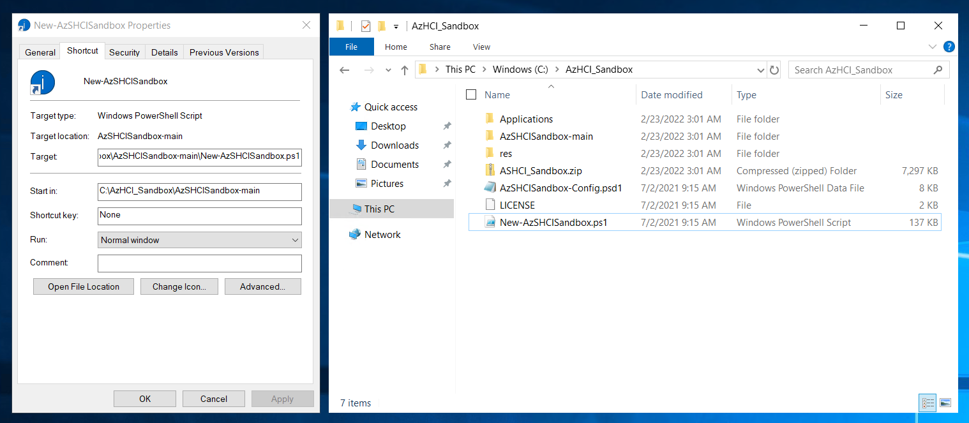The image size is (969, 423).
Task: Go up one folder level in Explorer
Action: click(x=404, y=70)
